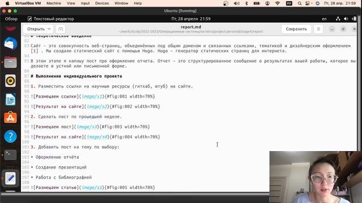Click macOS Bluetooth icon
Image resolution: width=362 pixels, height=203 pixels.
(247, 3)
